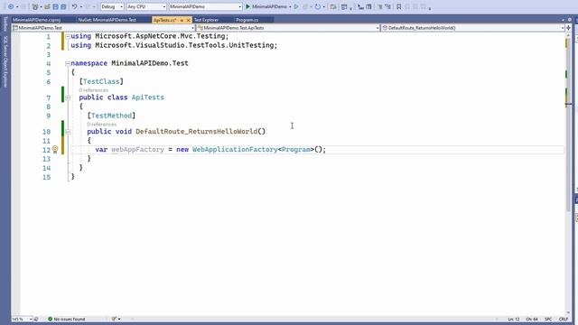Click the SPC indentation indicator
This screenshot has height=325, width=578.
coord(548,319)
